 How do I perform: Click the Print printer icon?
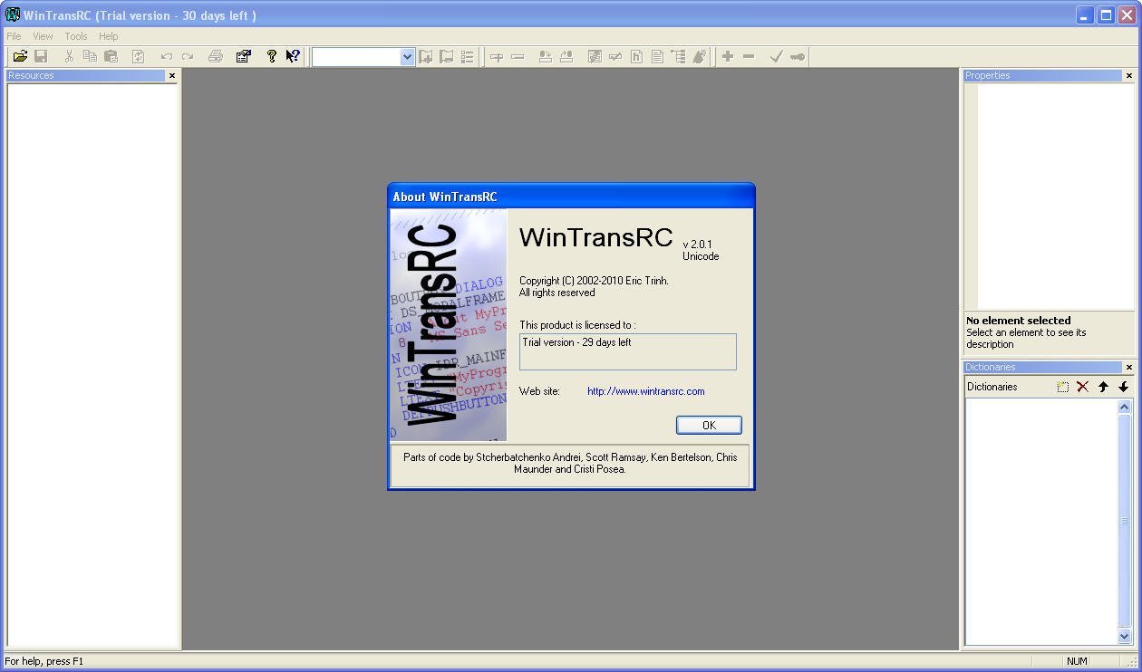[216, 56]
